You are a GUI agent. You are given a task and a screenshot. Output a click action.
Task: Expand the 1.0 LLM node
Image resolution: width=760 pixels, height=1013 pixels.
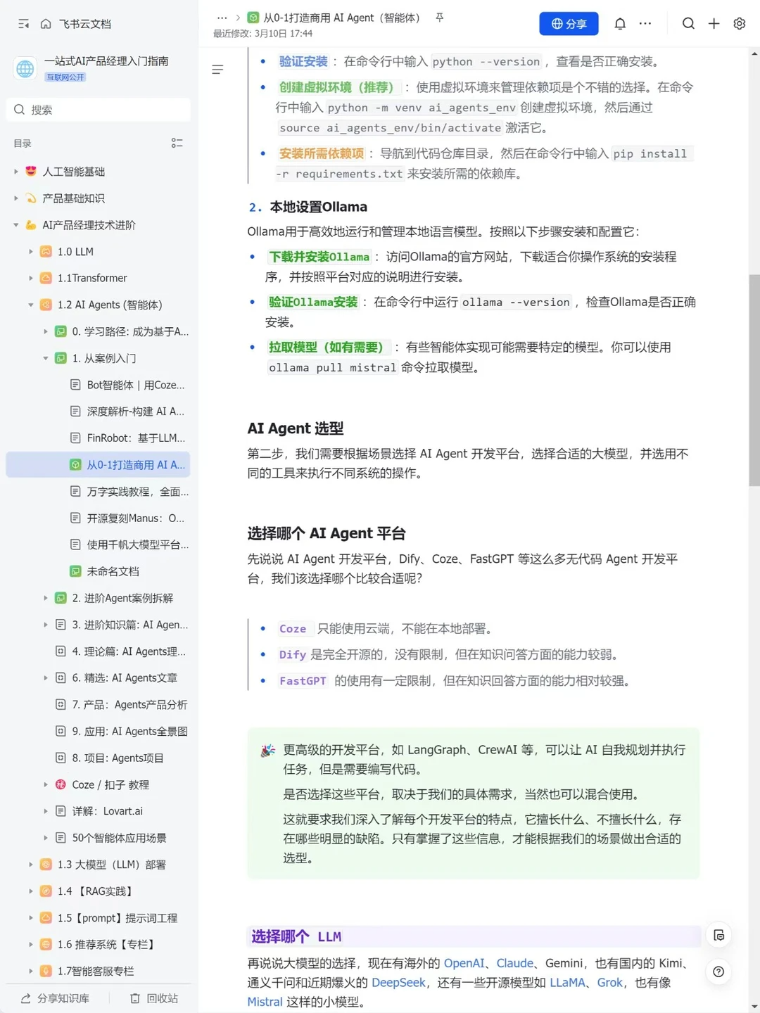[31, 251]
